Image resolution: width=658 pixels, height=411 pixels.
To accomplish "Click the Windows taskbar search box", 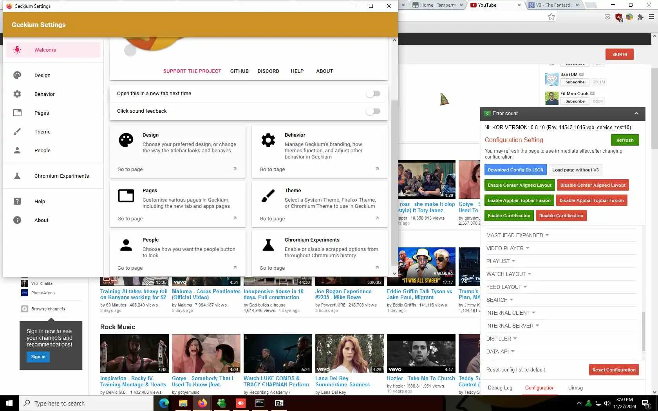I will tap(86, 403).
